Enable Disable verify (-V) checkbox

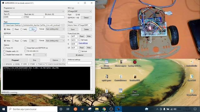[4, 51]
